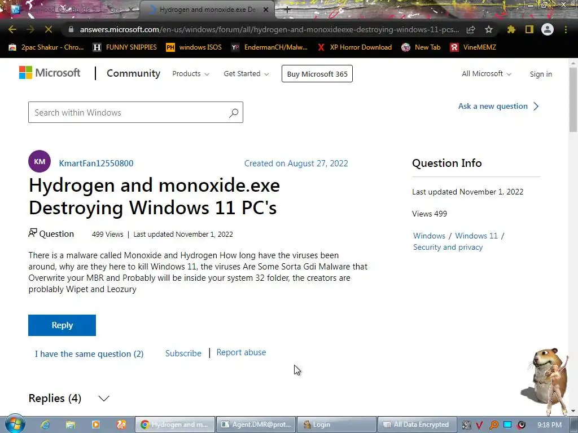Open the KM user avatar

tap(40, 161)
